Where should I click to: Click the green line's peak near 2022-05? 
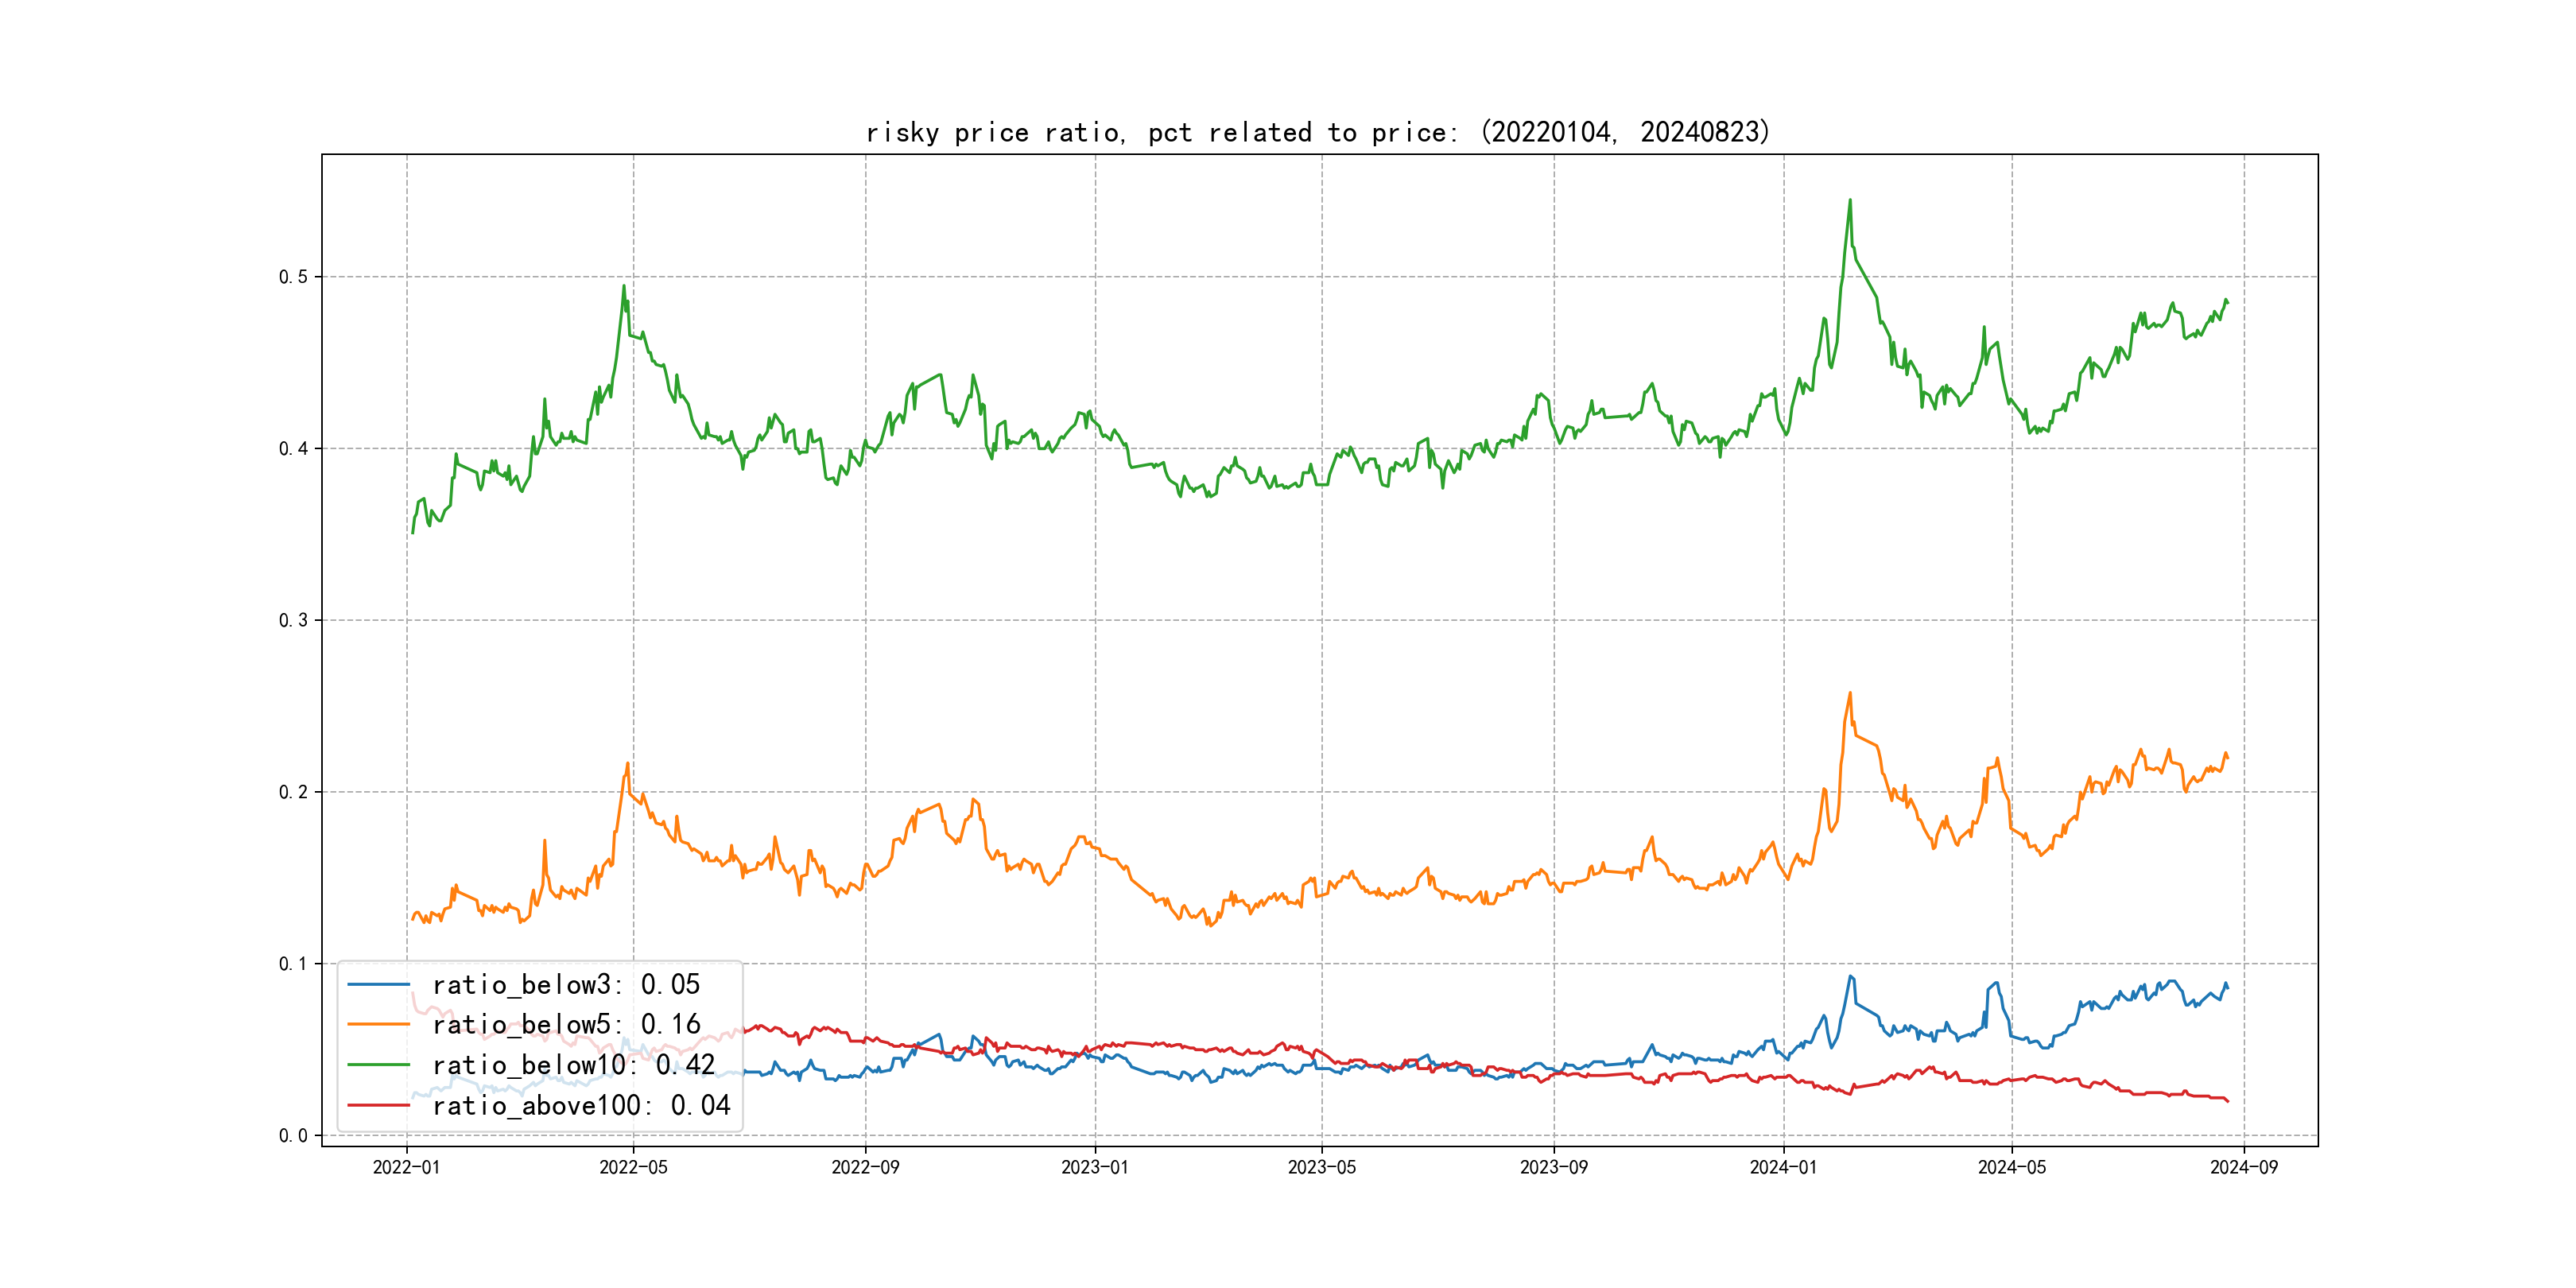pos(624,286)
